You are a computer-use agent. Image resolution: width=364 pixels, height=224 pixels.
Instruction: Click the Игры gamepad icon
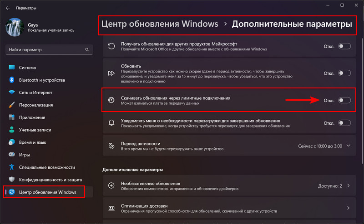12,155
